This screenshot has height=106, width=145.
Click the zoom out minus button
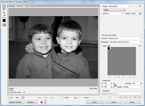click(x=9, y=98)
